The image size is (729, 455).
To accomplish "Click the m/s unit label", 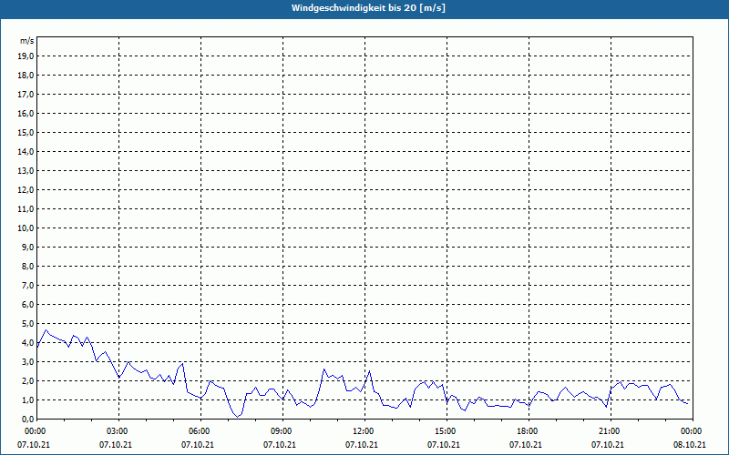I will 26,41.
